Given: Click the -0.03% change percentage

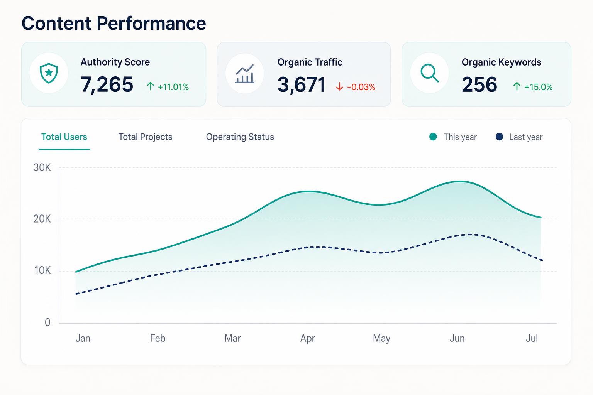Looking at the screenshot, I should (x=361, y=87).
